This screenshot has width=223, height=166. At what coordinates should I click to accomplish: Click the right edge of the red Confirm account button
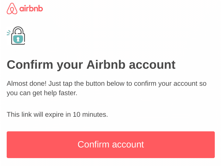point(213,145)
